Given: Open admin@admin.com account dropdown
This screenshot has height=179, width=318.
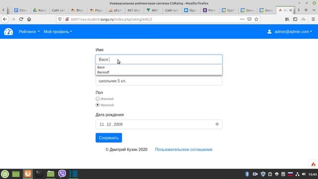Looking at the screenshot, I should pos(293,32).
